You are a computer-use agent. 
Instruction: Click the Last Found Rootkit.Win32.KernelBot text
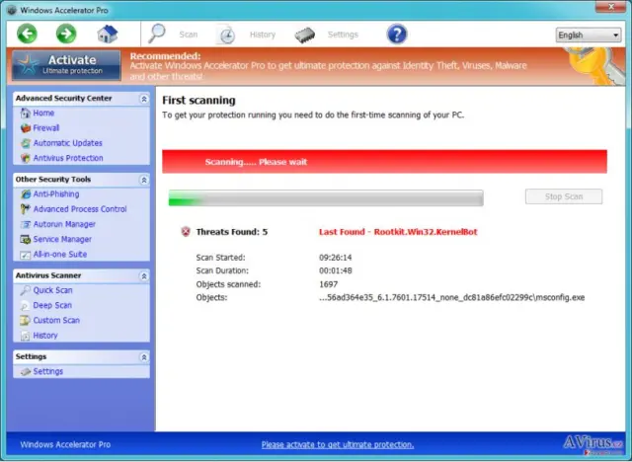[x=398, y=232]
